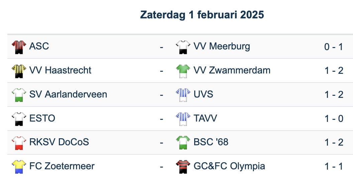Viewport: 353px width, 187px height.
Task: Click SV Aarlanderveen jersey icon
Action: coord(19,95)
